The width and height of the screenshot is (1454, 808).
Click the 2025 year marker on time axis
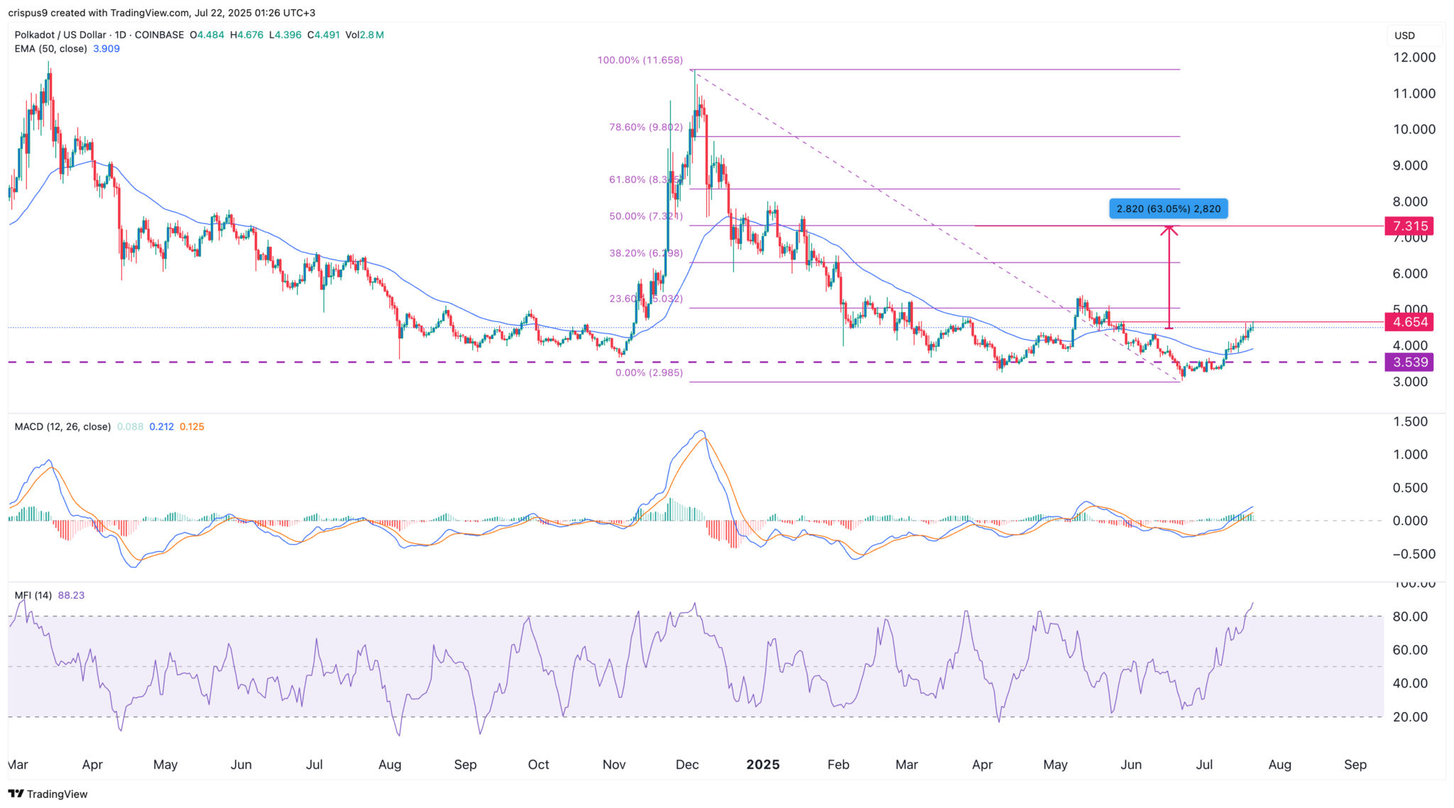pyautogui.click(x=762, y=765)
